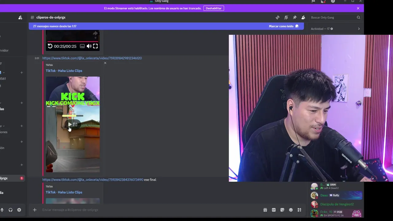
Task: Enter fullscreen on the video player
Action: tap(95, 46)
